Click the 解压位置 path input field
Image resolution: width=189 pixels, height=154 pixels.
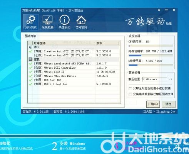click(x=154, y=79)
